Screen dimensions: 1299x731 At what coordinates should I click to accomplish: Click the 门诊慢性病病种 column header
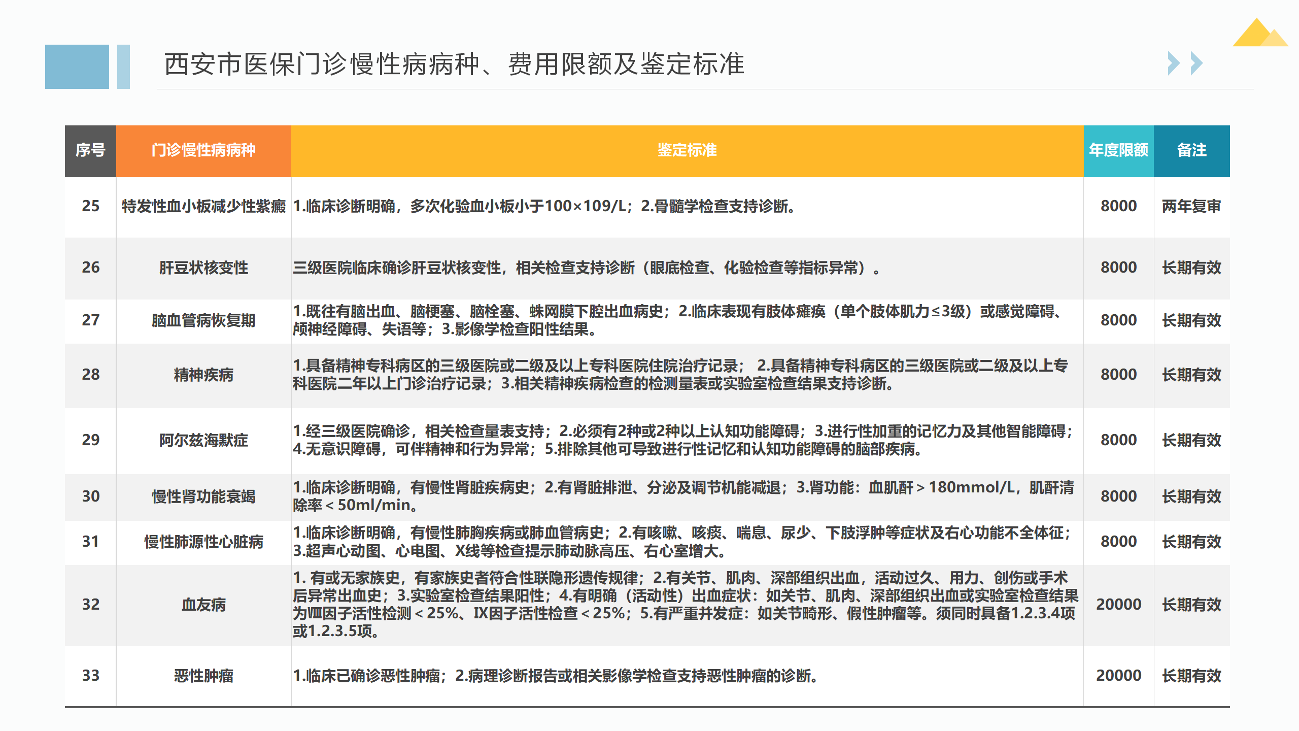click(x=203, y=150)
